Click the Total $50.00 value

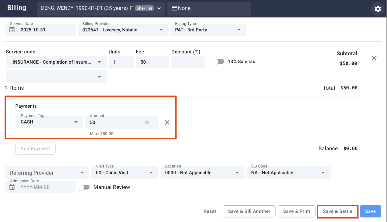click(x=349, y=88)
